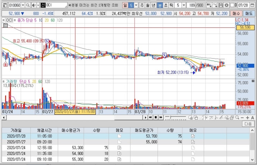
Task: Click the date field showing 07/28
Action: click(243, 5)
